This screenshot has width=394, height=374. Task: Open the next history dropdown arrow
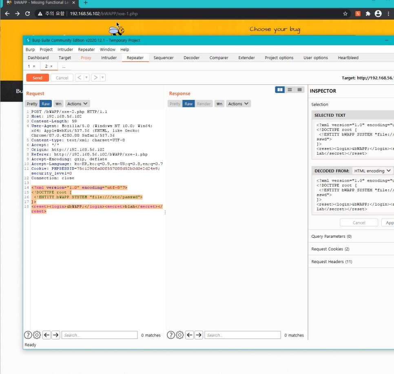(102, 77)
